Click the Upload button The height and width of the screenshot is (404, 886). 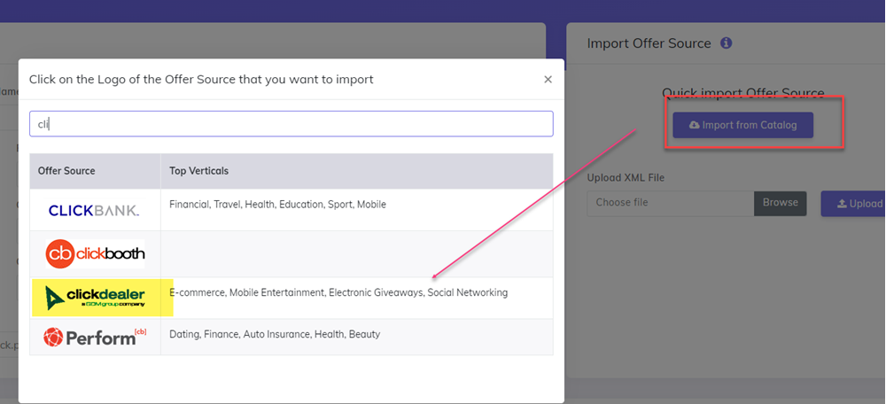point(853,204)
